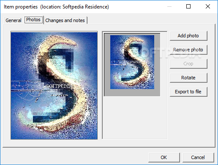
Task: Close the Item properties window
Action: pyautogui.click(x=208, y=6)
